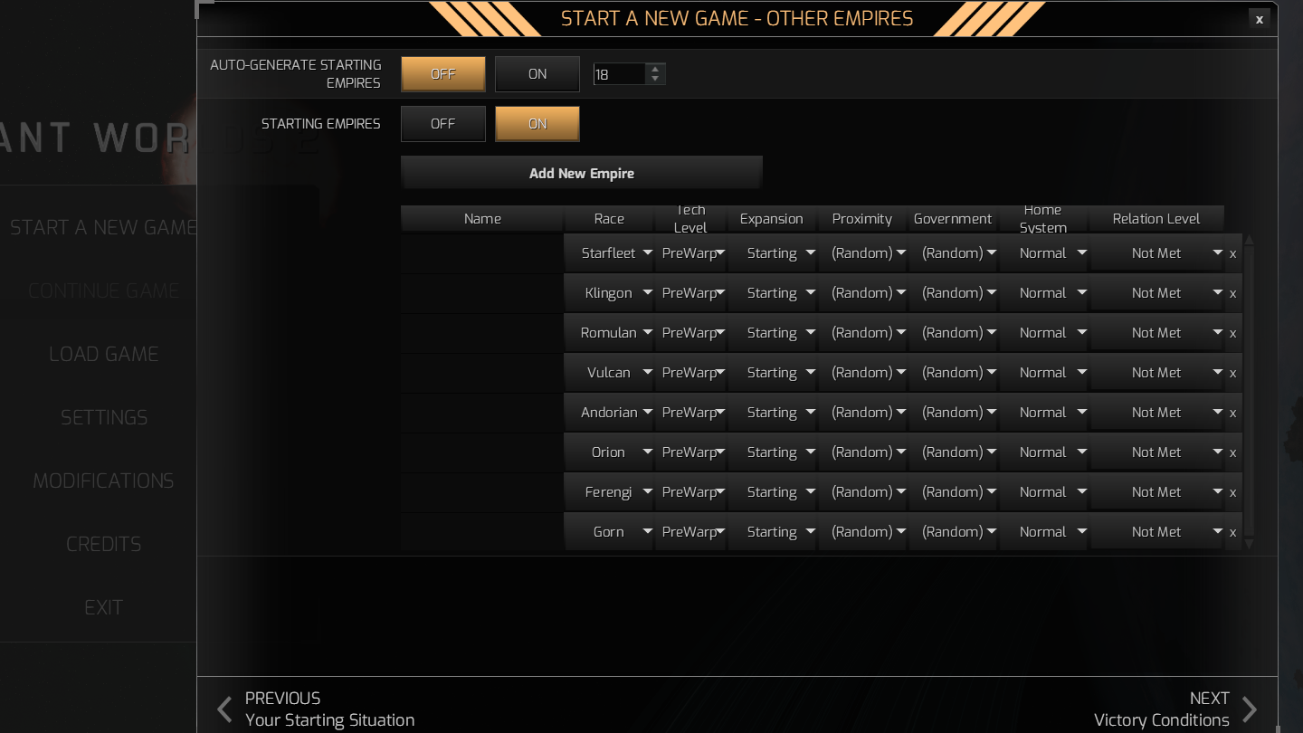Screen dimensions: 1303x733
Task: Click the Proximity column header
Action: point(862,219)
